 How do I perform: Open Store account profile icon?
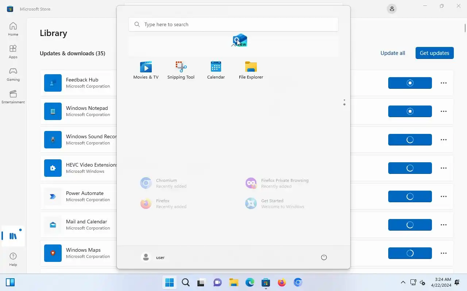[392, 9]
